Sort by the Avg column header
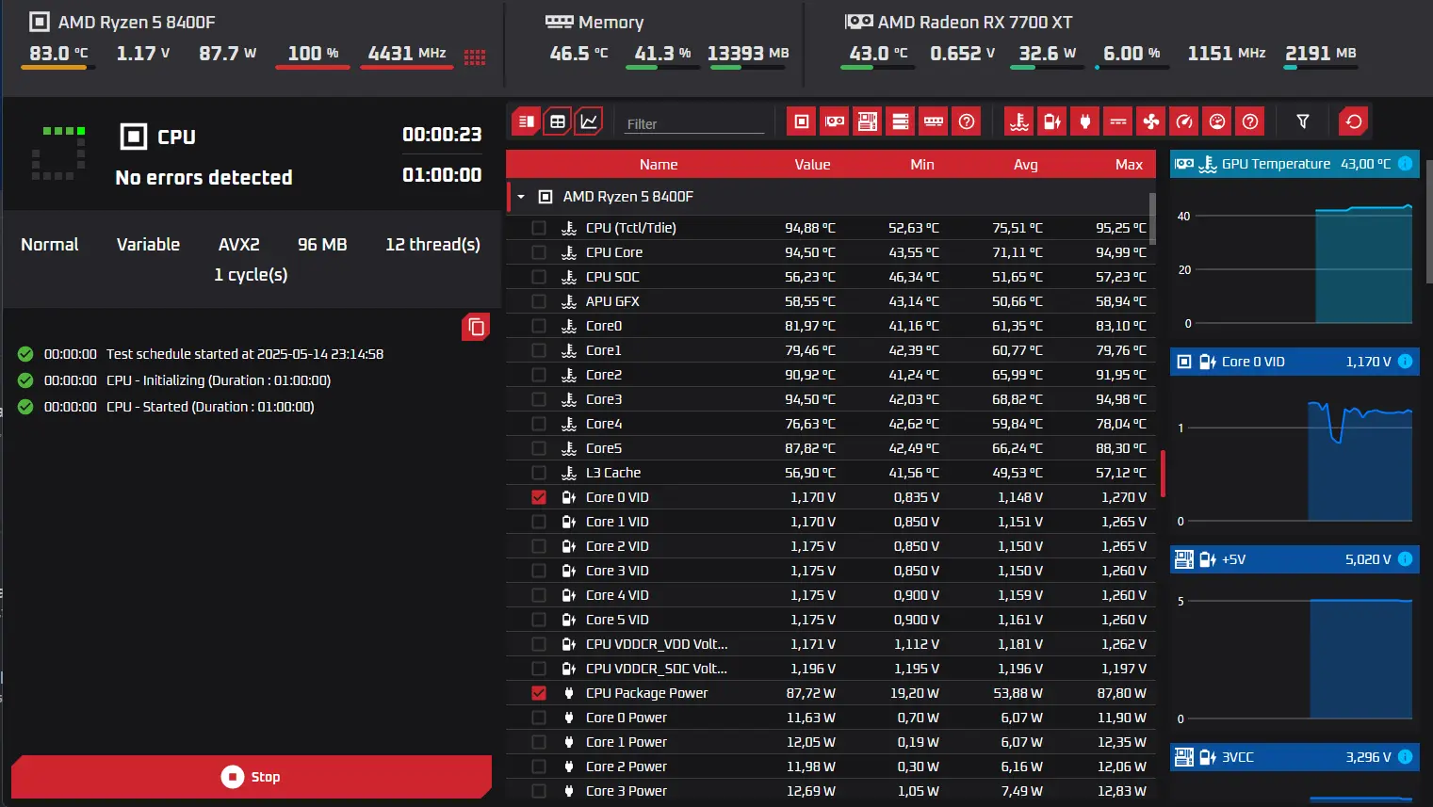This screenshot has height=807, width=1433. tap(1026, 165)
